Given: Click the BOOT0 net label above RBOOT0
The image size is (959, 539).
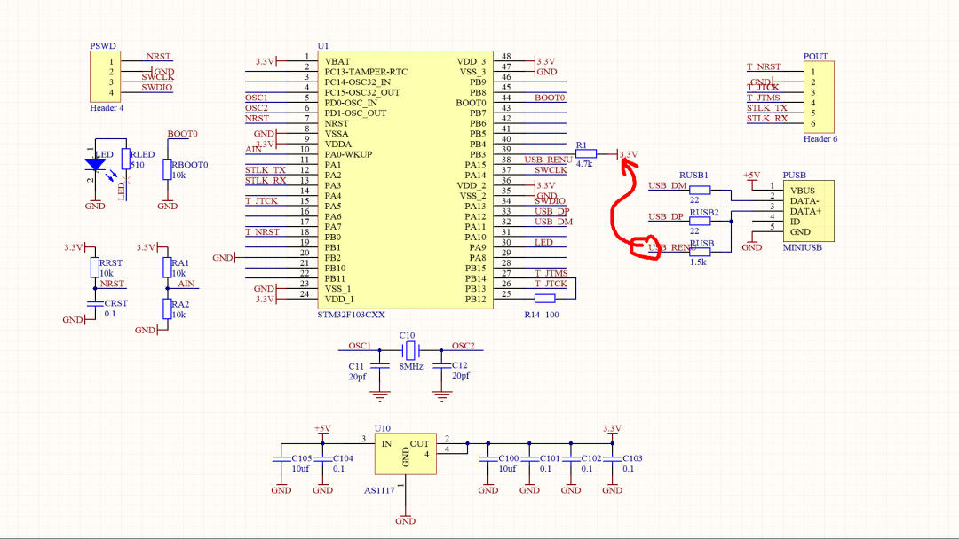Looking at the screenshot, I should click(x=182, y=134).
